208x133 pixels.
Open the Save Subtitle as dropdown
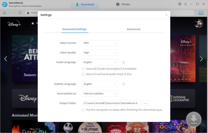tap(100, 94)
